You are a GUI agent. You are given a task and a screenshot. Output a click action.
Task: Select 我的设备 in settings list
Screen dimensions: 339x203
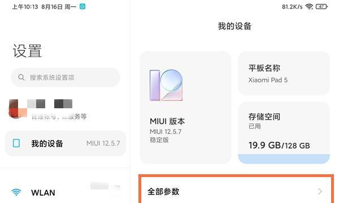tap(66, 143)
